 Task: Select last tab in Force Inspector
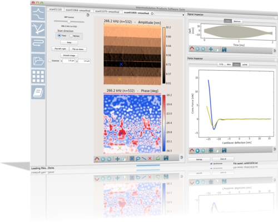245,65
